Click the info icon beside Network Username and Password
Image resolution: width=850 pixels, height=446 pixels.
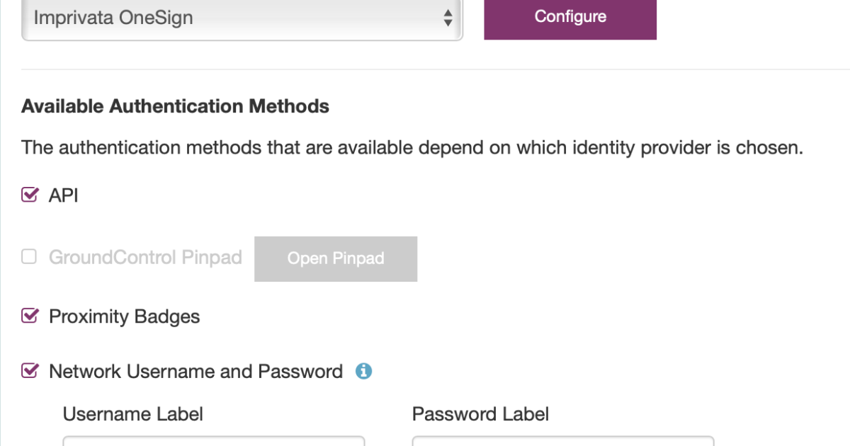(x=363, y=371)
